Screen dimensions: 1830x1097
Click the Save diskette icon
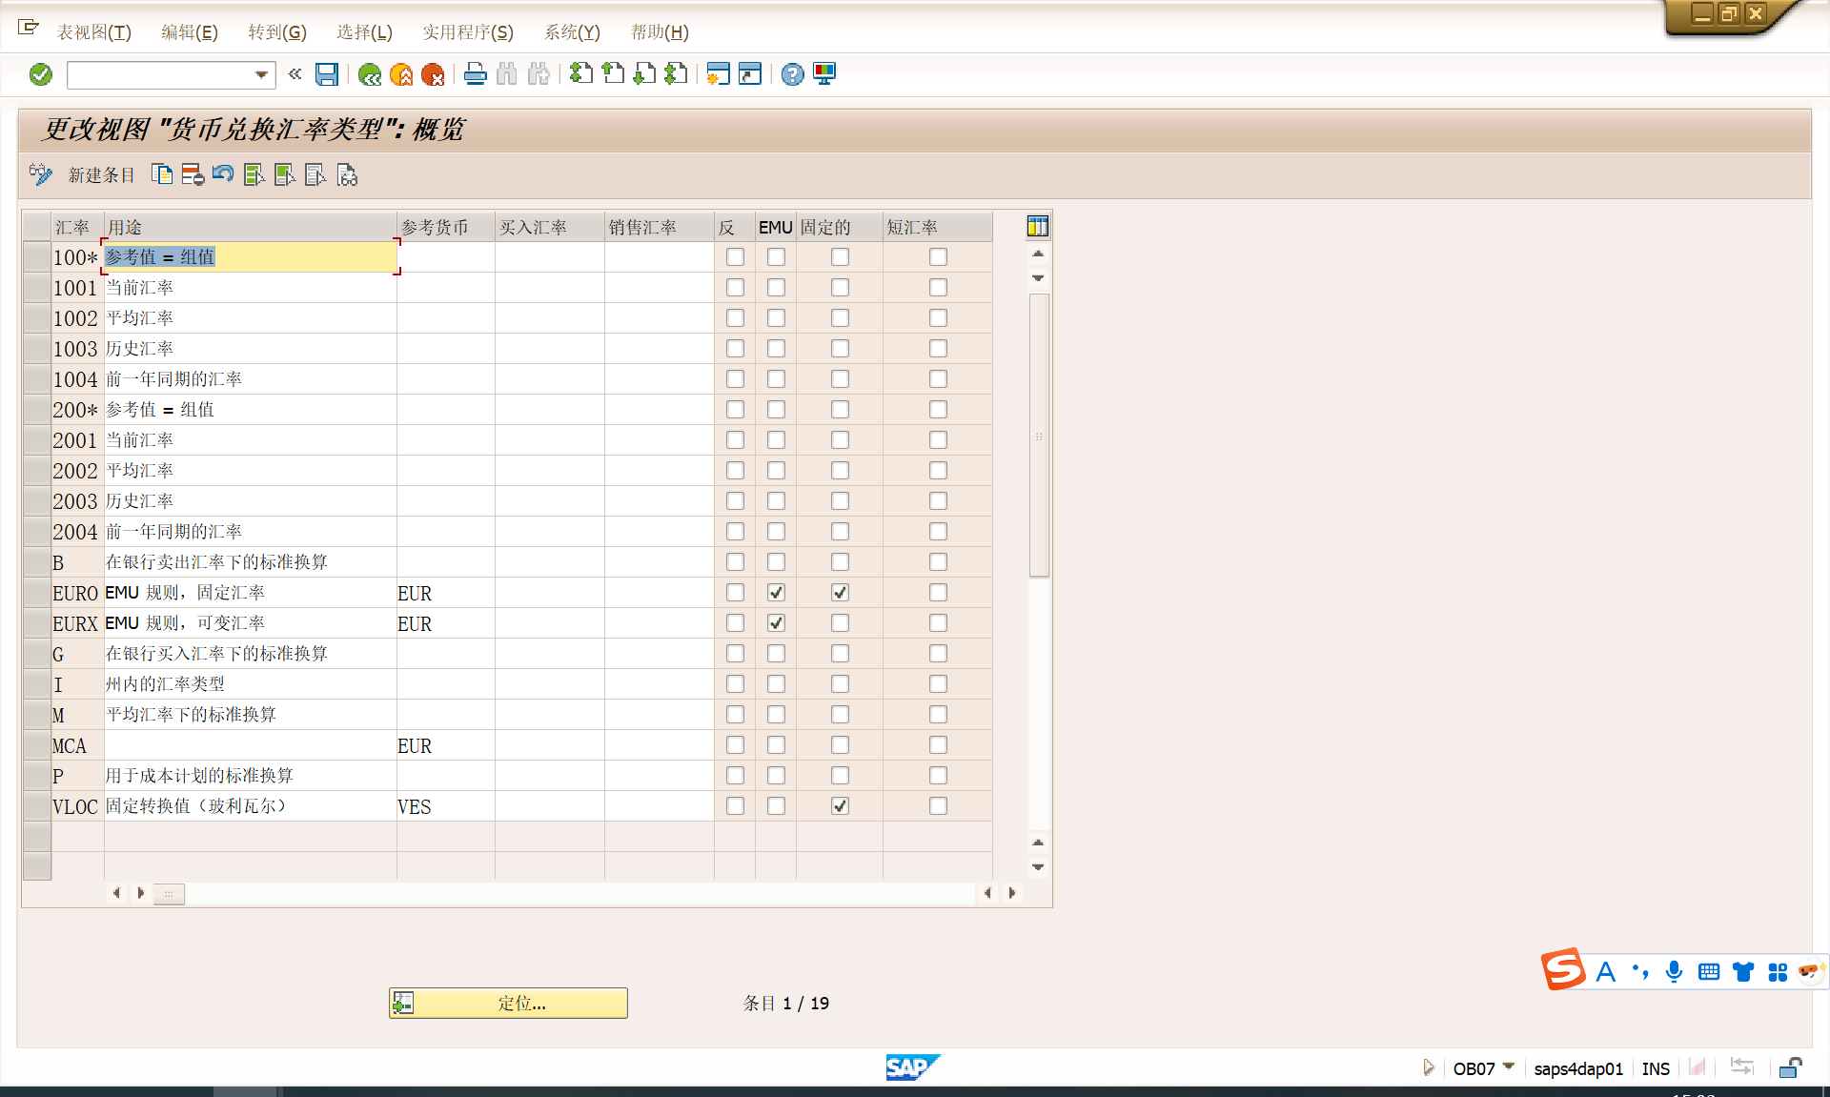[327, 74]
